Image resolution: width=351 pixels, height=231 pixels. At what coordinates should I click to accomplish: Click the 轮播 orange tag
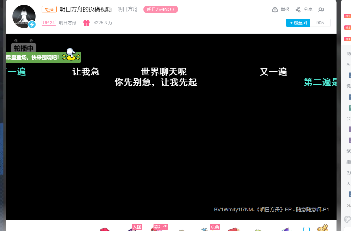tap(49, 9)
